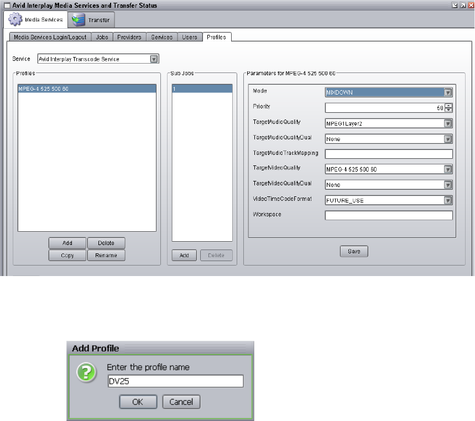475x421 pixels.
Task: Open the Media Services Login/Logout tab
Action: pos(50,37)
